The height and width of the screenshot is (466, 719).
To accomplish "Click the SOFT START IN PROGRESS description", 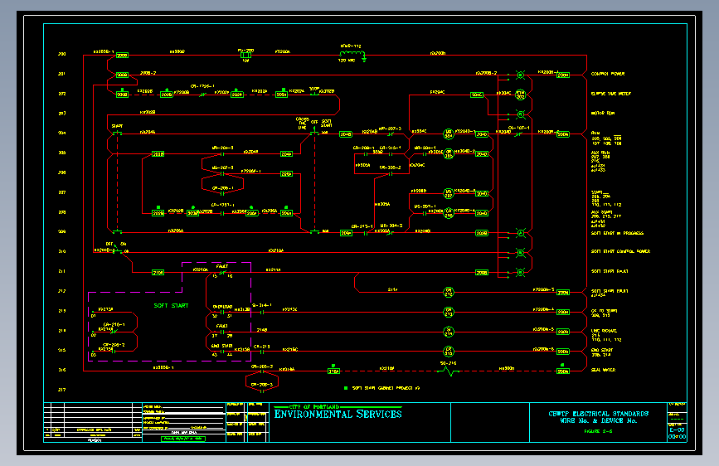I will (617, 233).
